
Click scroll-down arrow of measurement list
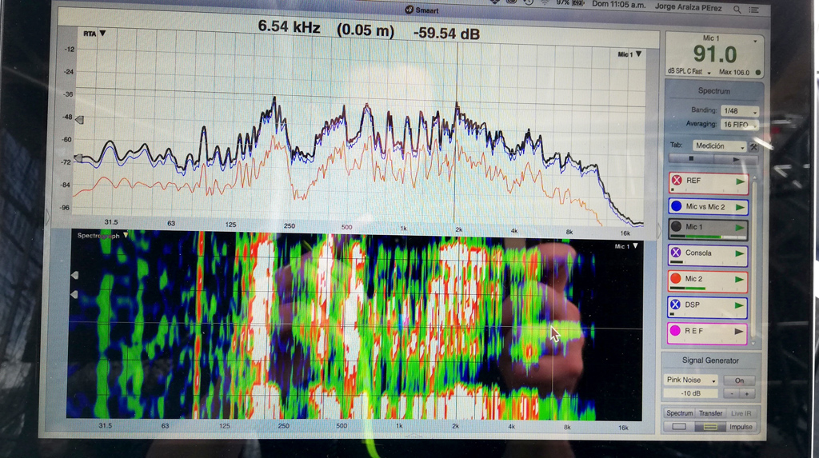753,343
